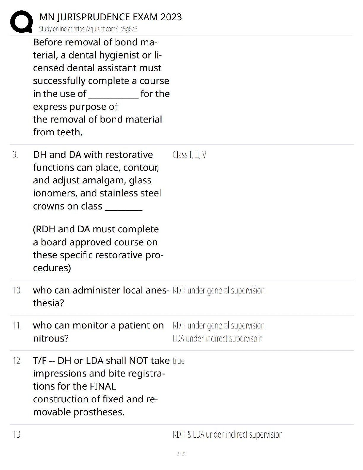Click the "who can administer local anesthesia?" question

click(x=101, y=296)
